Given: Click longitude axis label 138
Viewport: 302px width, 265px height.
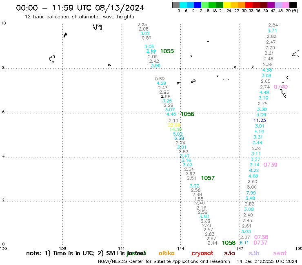Looking at the screenshot, I should click(62, 248).
